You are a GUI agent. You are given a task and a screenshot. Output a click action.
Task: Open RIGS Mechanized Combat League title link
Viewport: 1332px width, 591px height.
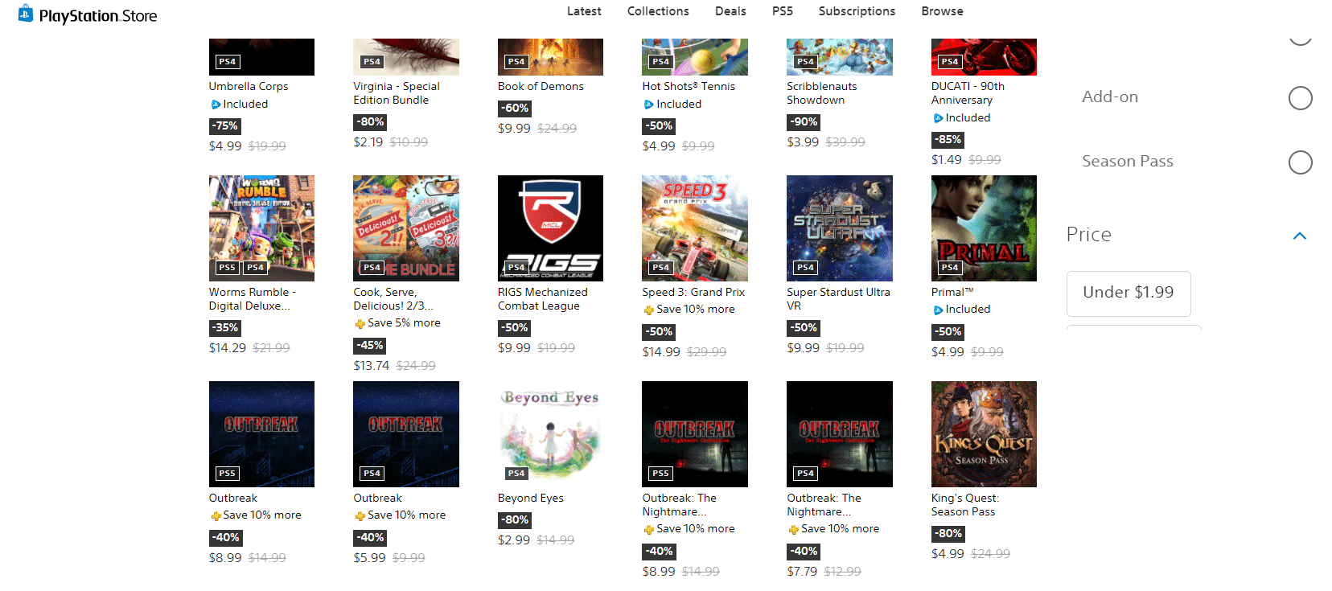pyautogui.click(x=542, y=299)
